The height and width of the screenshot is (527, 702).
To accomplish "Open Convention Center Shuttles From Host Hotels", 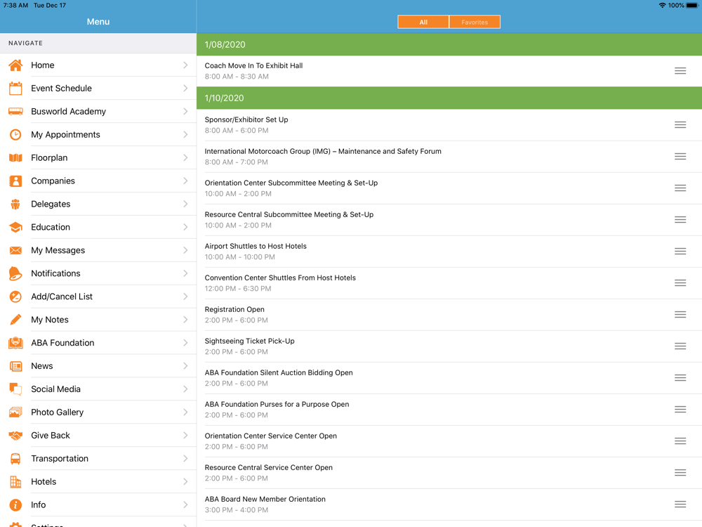I will [449, 283].
